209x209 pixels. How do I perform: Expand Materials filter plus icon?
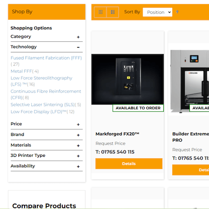(78, 145)
